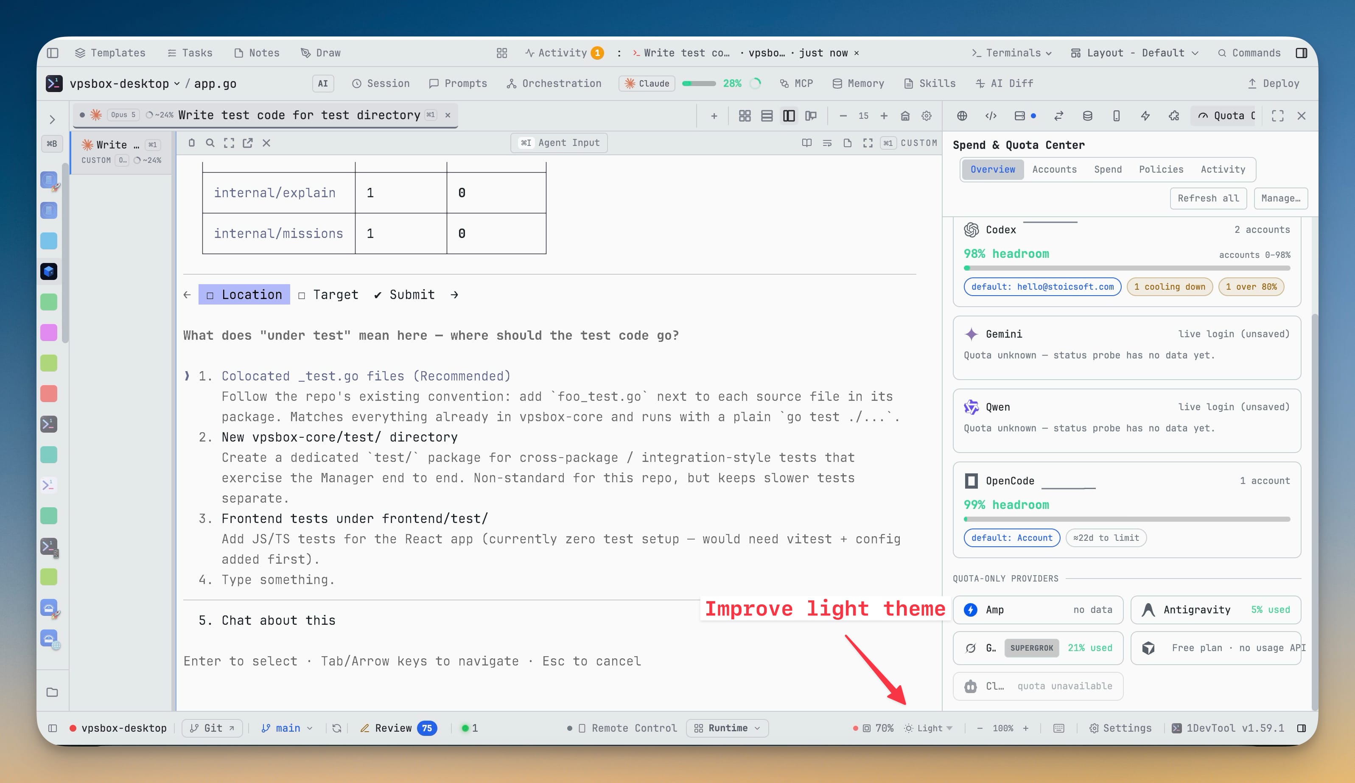Toggle the left sidebar from top bar
The width and height of the screenshot is (1355, 783).
point(53,53)
